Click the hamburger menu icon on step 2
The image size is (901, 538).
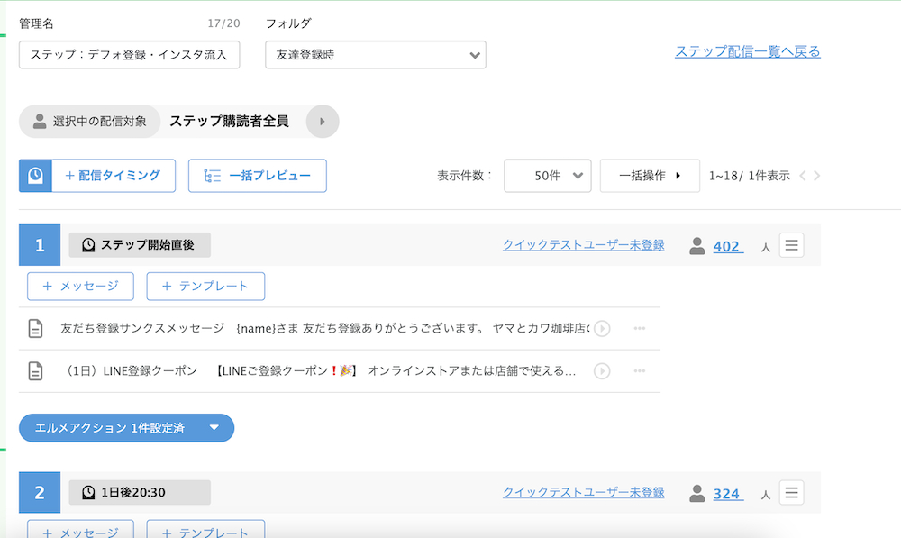pos(791,492)
